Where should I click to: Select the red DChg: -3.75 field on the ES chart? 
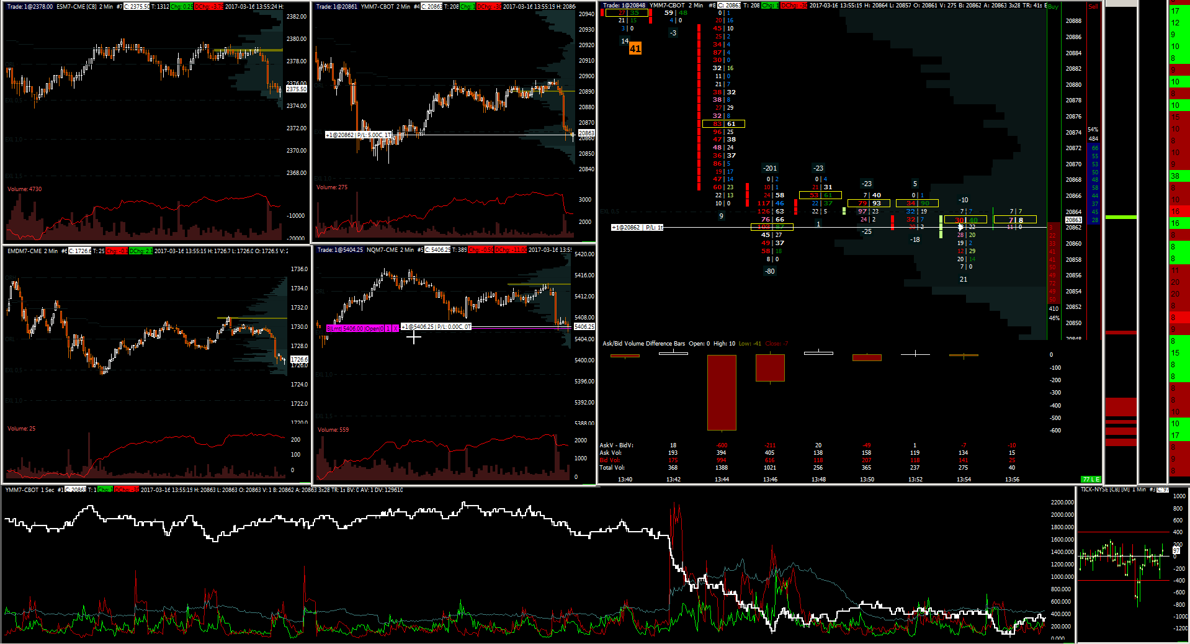point(209,6)
